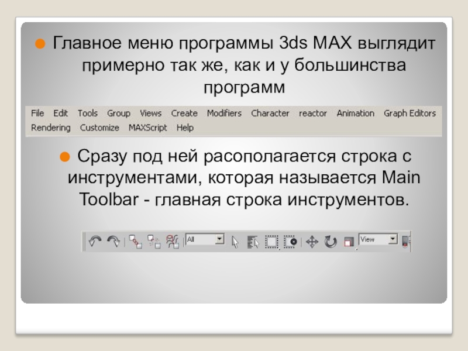Click the Redo arrow icon
The width and height of the screenshot is (468, 351).
[113, 241]
